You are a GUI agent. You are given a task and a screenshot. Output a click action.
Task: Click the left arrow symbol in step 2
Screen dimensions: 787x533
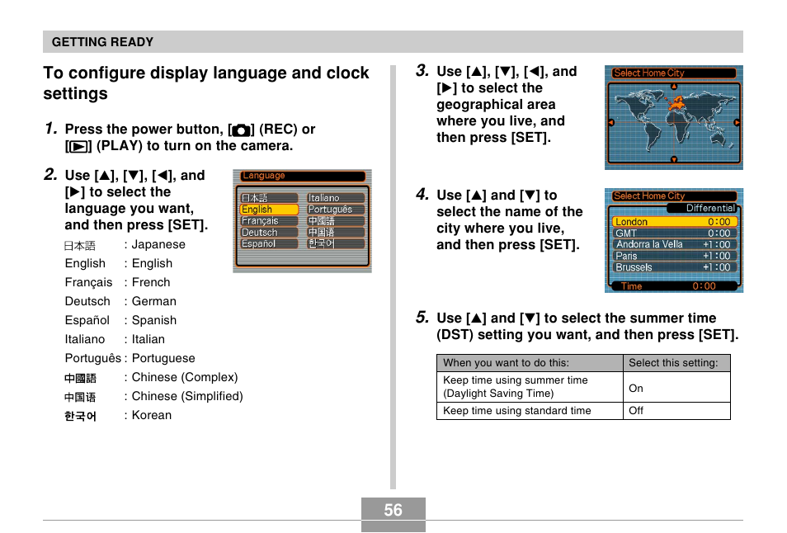(163, 176)
